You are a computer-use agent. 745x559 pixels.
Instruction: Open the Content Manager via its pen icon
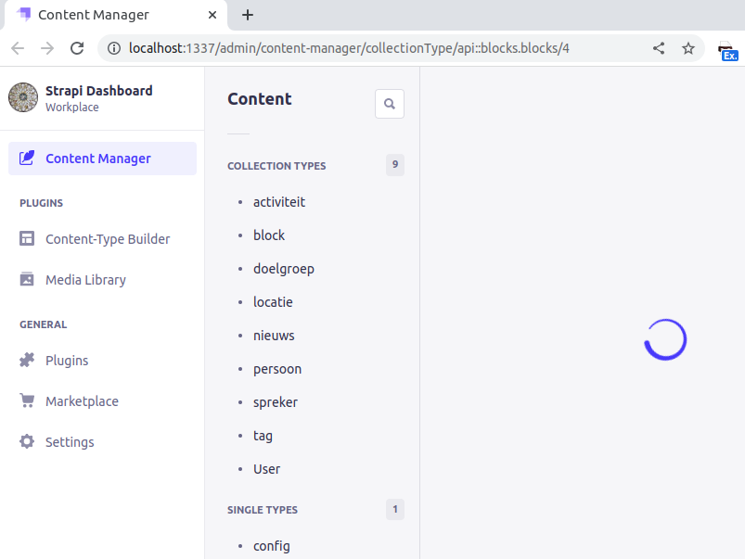[x=28, y=158]
